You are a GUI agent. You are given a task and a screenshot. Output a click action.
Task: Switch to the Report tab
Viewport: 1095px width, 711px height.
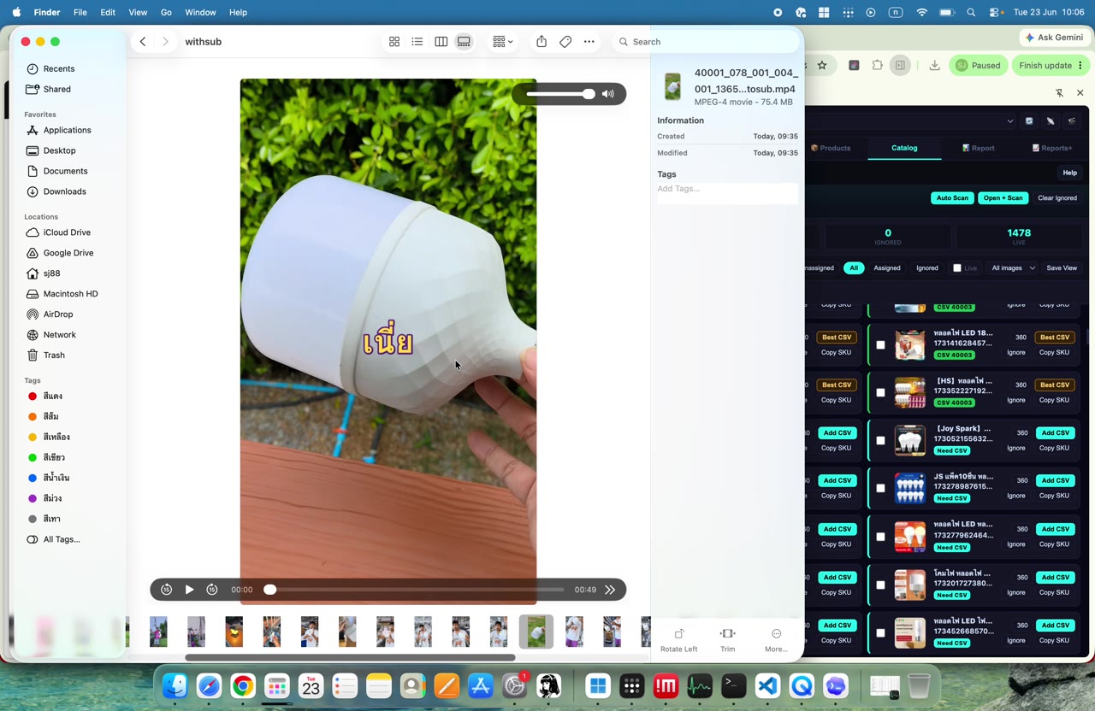[x=978, y=148]
